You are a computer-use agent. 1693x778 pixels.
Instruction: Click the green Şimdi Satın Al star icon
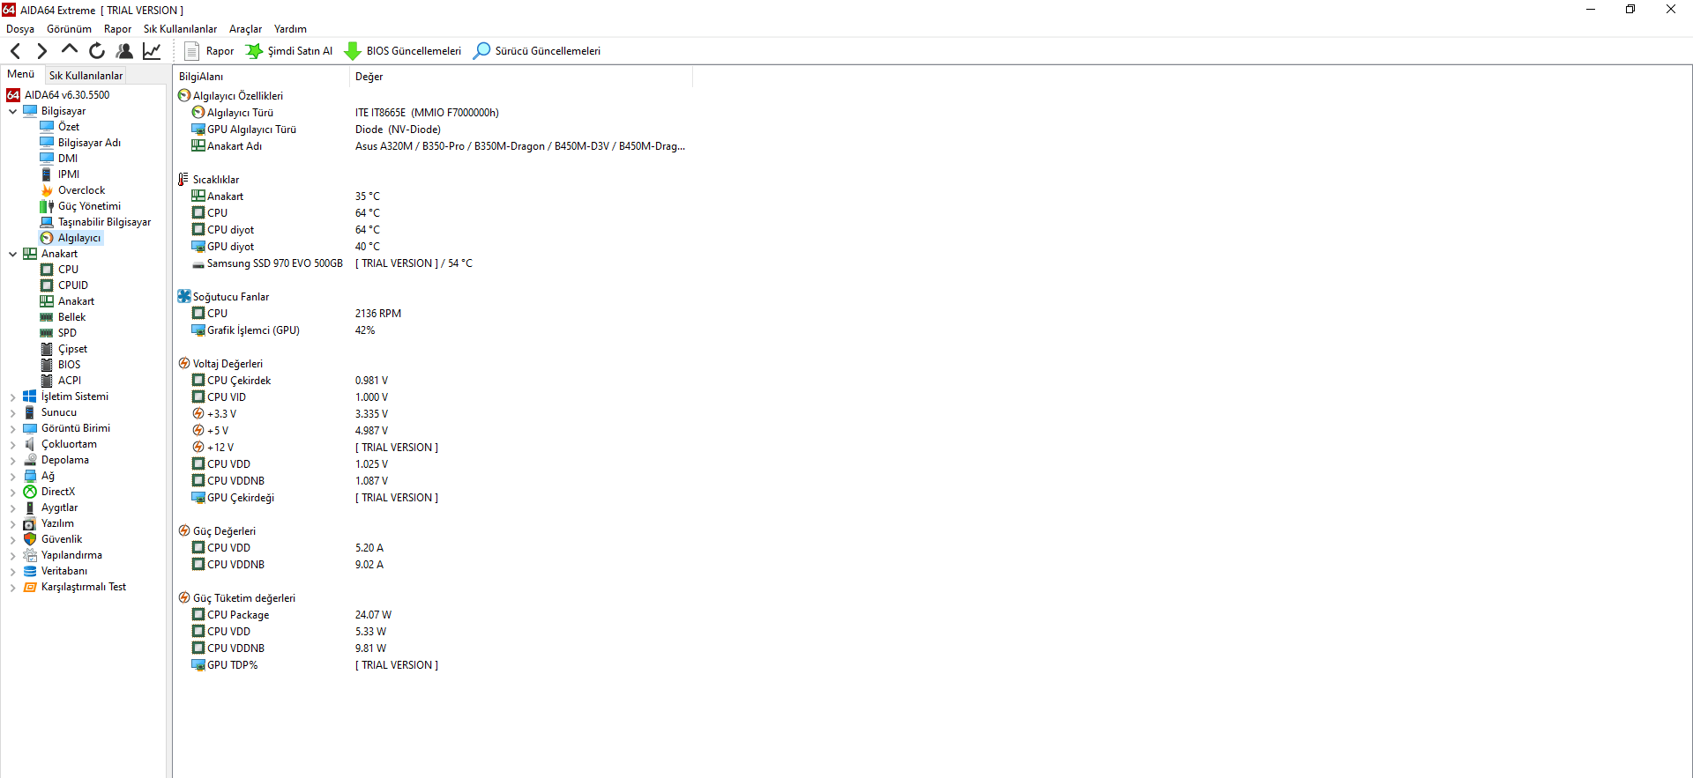254,51
